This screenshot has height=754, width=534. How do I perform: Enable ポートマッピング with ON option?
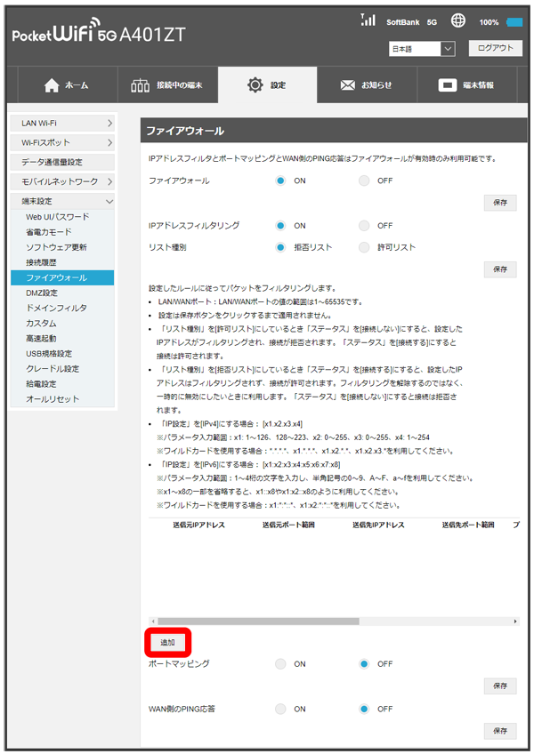(281, 664)
